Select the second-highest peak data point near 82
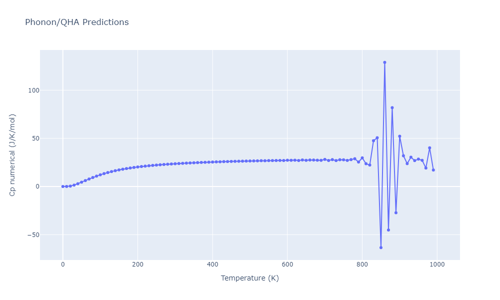The width and height of the screenshot is (500, 300). pyautogui.click(x=392, y=107)
